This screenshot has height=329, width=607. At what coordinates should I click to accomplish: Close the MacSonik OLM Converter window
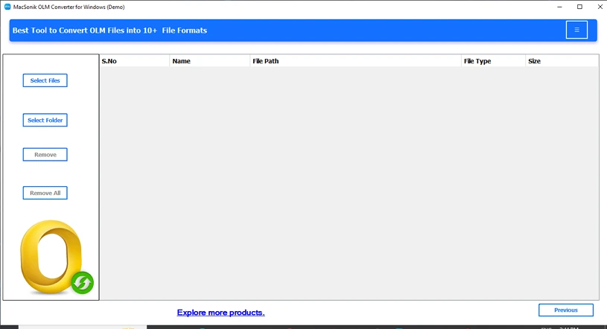600,7
